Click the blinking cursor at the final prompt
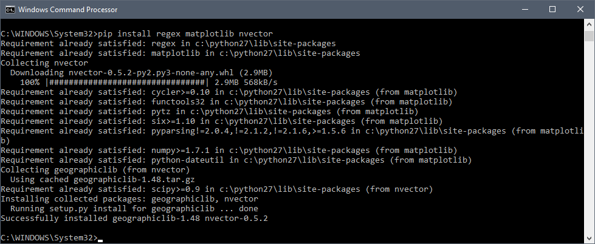This screenshot has width=595, height=244. [100, 240]
